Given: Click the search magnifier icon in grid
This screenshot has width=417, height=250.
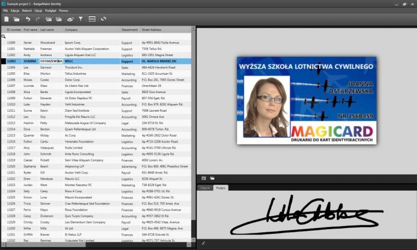Looking at the screenshot, I should [x=4, y=36].
